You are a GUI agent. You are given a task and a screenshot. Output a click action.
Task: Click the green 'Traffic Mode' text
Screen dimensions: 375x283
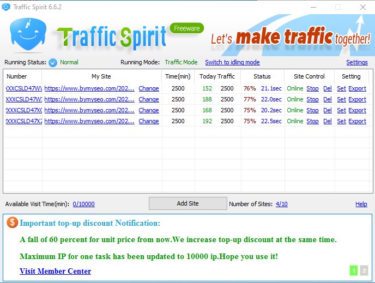[x=182, y=62]
